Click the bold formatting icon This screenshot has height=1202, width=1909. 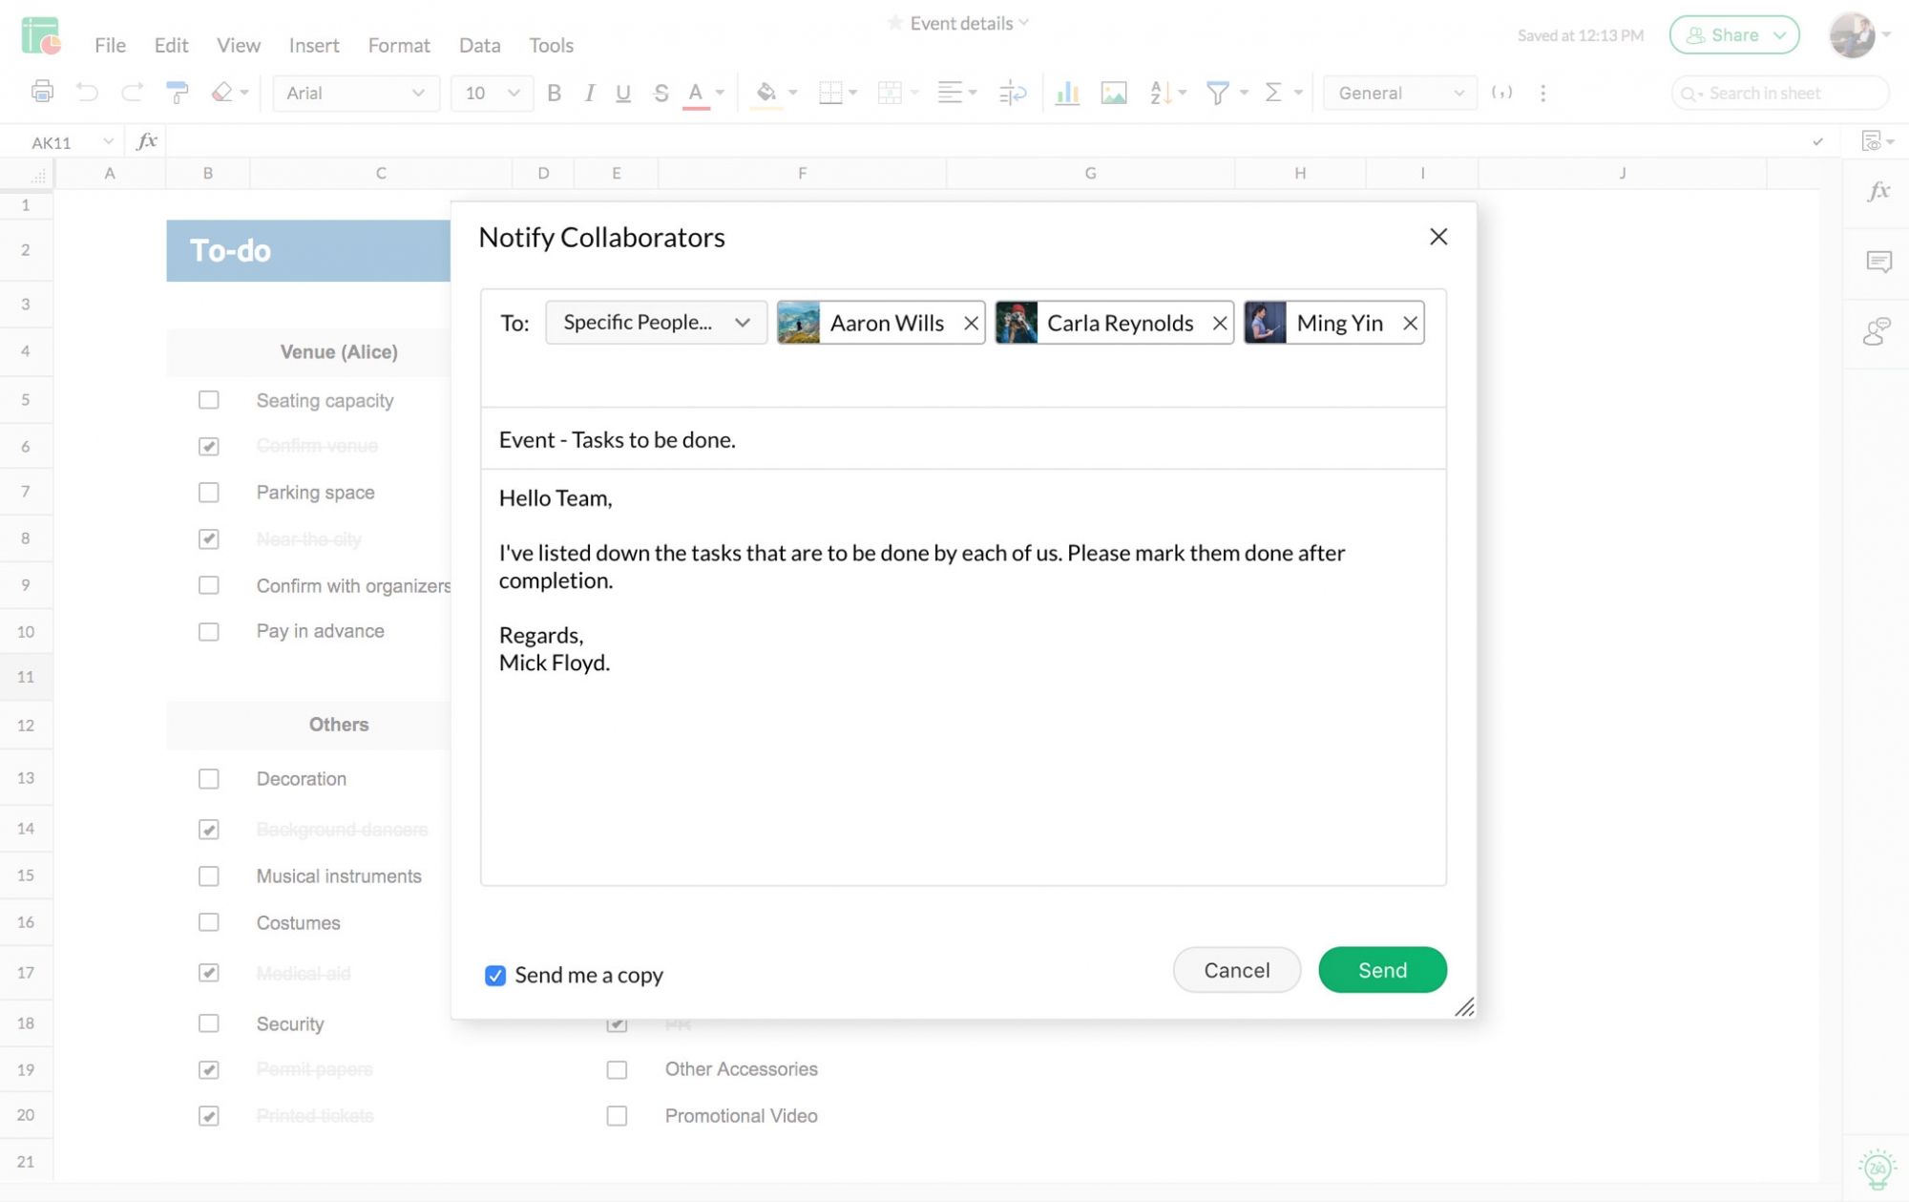(554, 93)
